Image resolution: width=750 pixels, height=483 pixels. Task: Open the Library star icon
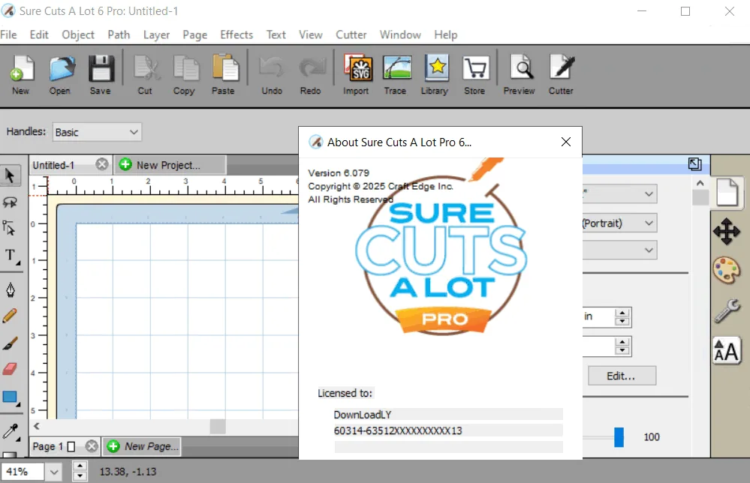(x=435, y=74)
